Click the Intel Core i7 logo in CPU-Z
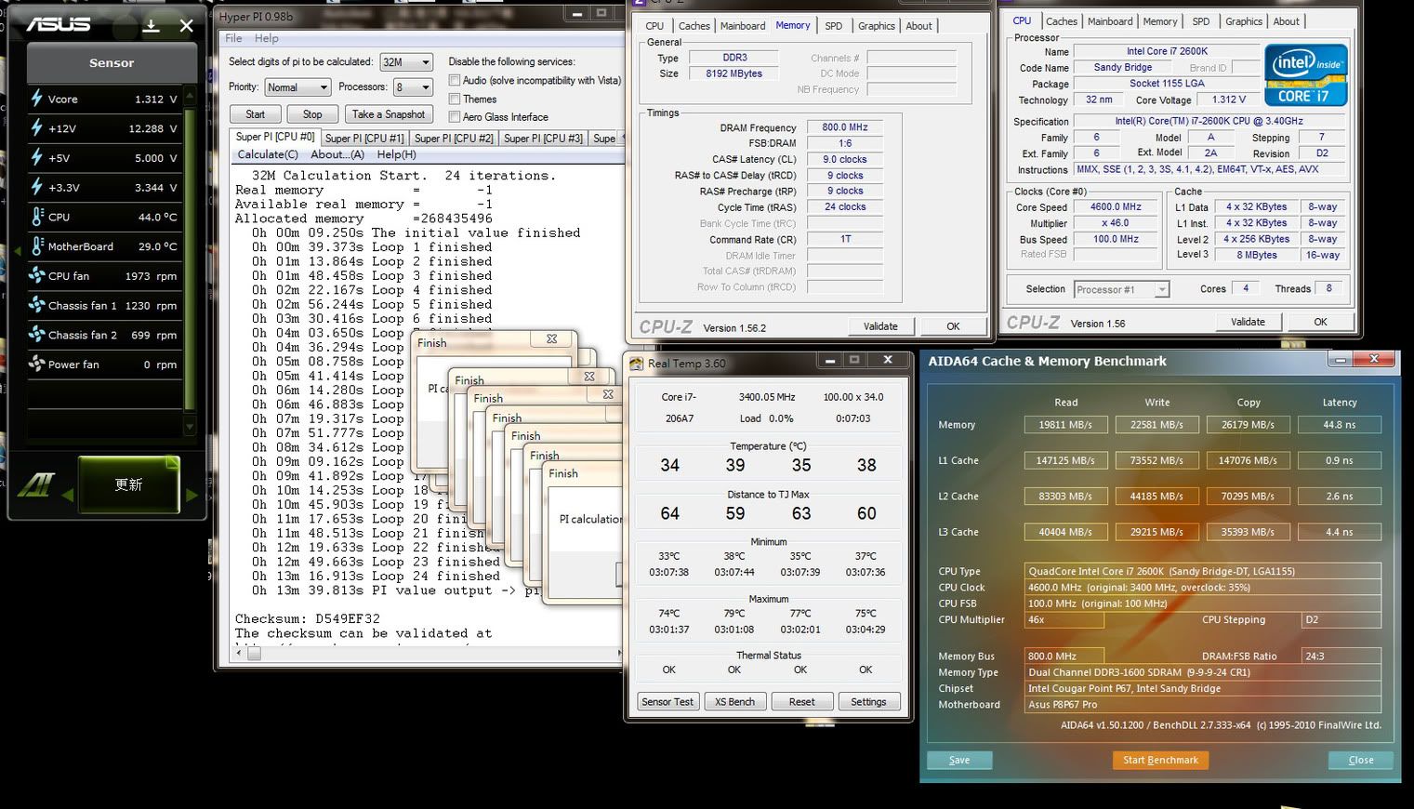Viewport: 1414px width, 809px height. pos(1305,74)
